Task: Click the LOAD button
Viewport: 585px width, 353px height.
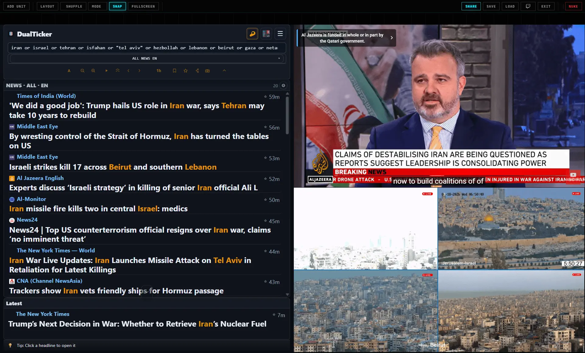Action: click(510, 6)
